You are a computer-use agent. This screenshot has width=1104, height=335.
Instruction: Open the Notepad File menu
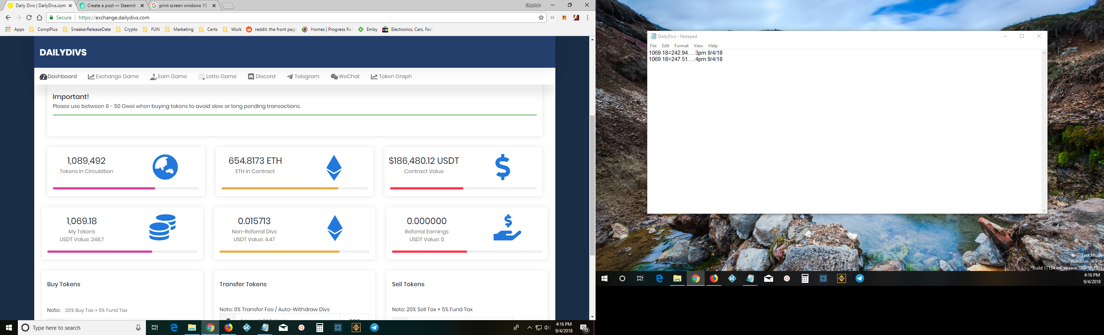pyautogui.click(x=653, y=46)
